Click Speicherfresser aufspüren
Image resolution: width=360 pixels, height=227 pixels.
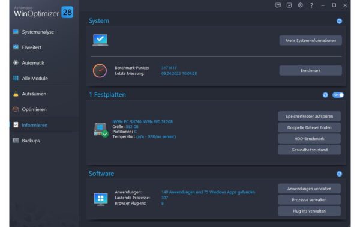point(309,117)
